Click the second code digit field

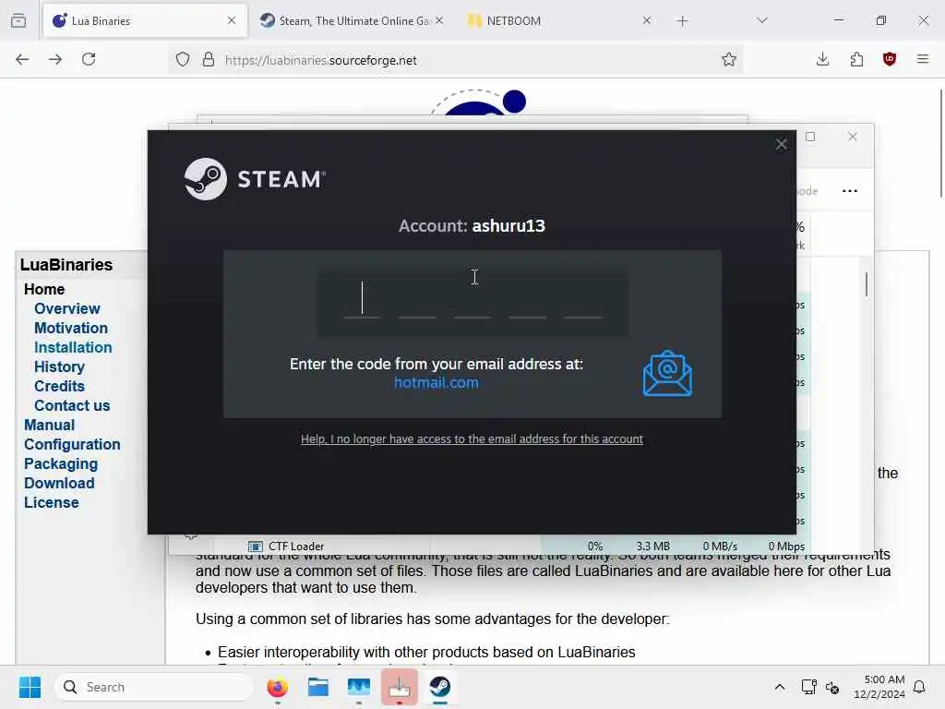(417, 299)
